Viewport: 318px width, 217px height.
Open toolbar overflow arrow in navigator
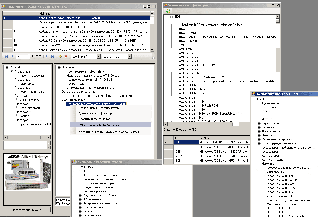pos(153,58)
